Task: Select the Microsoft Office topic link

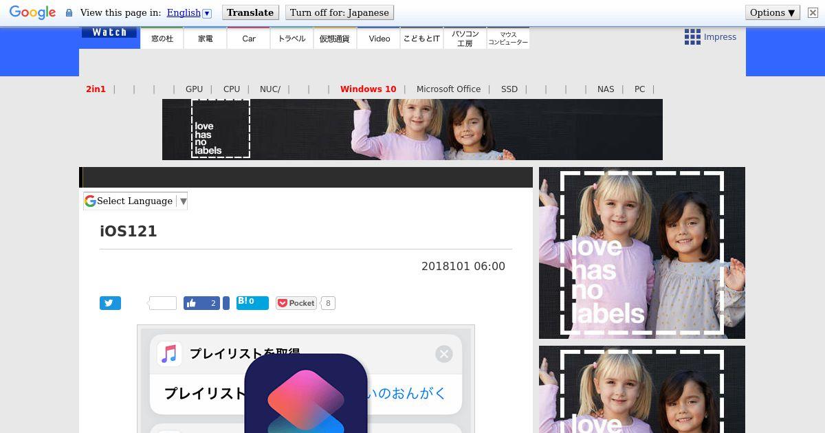Action: tap(448, 89)
